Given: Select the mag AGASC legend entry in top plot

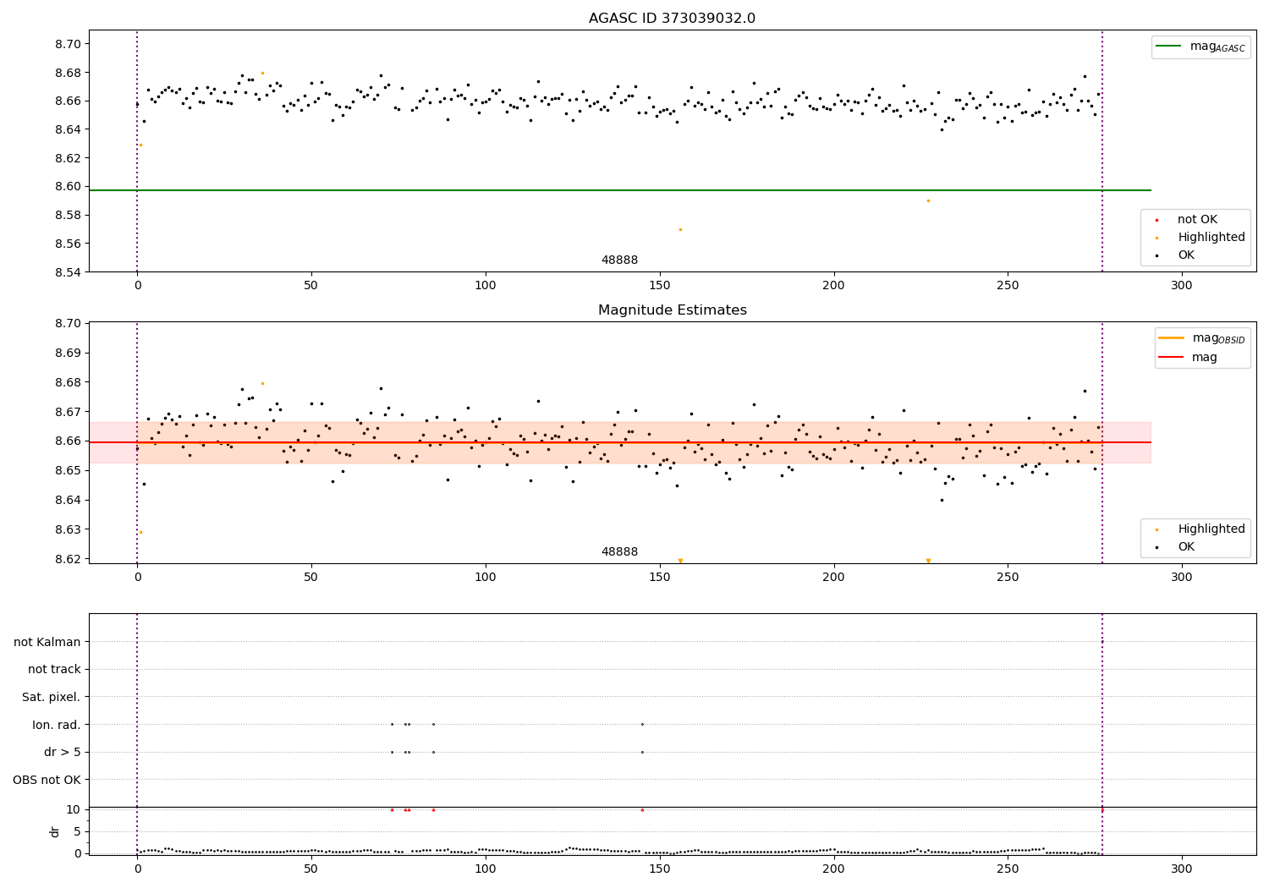Looking at the screenshot, I should (1201, 47).
